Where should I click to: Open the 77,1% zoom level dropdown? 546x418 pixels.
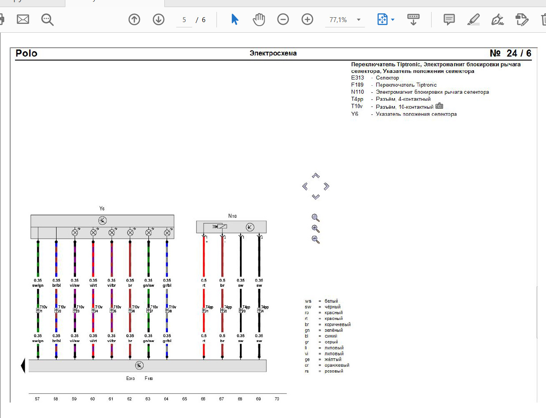pos(358,20)
